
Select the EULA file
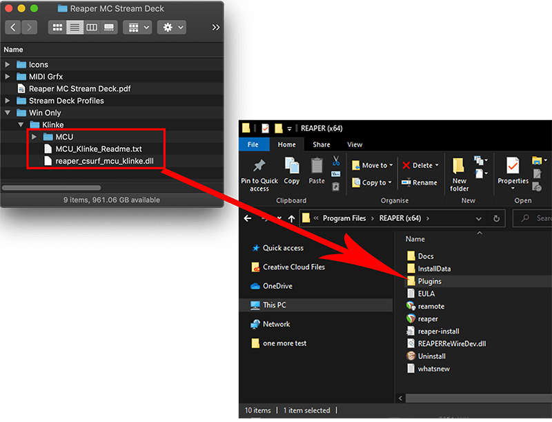[421, 294]
